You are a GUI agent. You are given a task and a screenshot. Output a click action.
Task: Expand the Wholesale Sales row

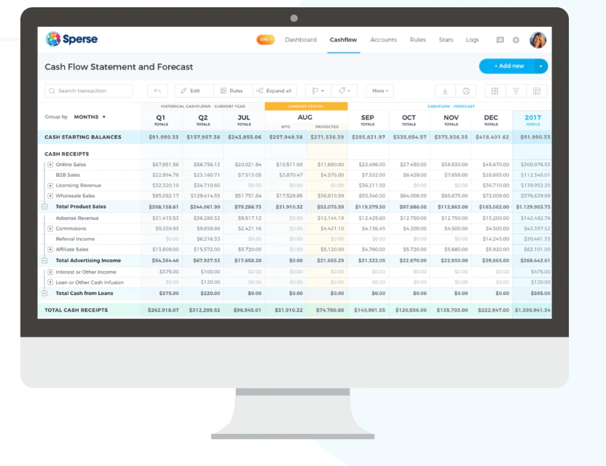[50, 196]
